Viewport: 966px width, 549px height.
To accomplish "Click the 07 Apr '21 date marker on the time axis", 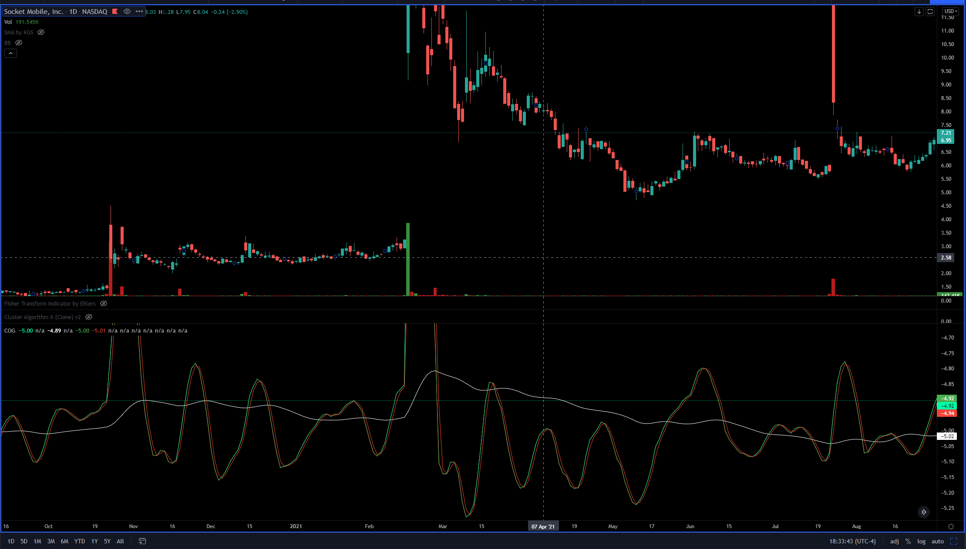I will pos(543,526).
